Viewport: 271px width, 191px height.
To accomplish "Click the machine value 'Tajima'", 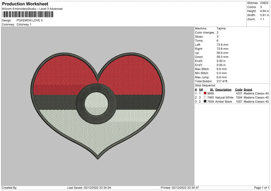I will pos(221,28).
